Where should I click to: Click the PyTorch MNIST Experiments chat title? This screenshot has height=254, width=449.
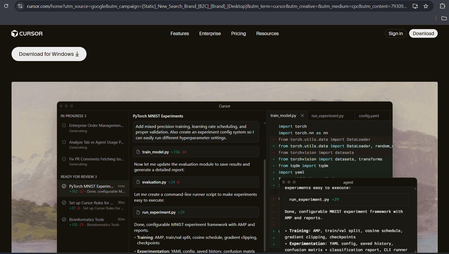coord(158,116)
